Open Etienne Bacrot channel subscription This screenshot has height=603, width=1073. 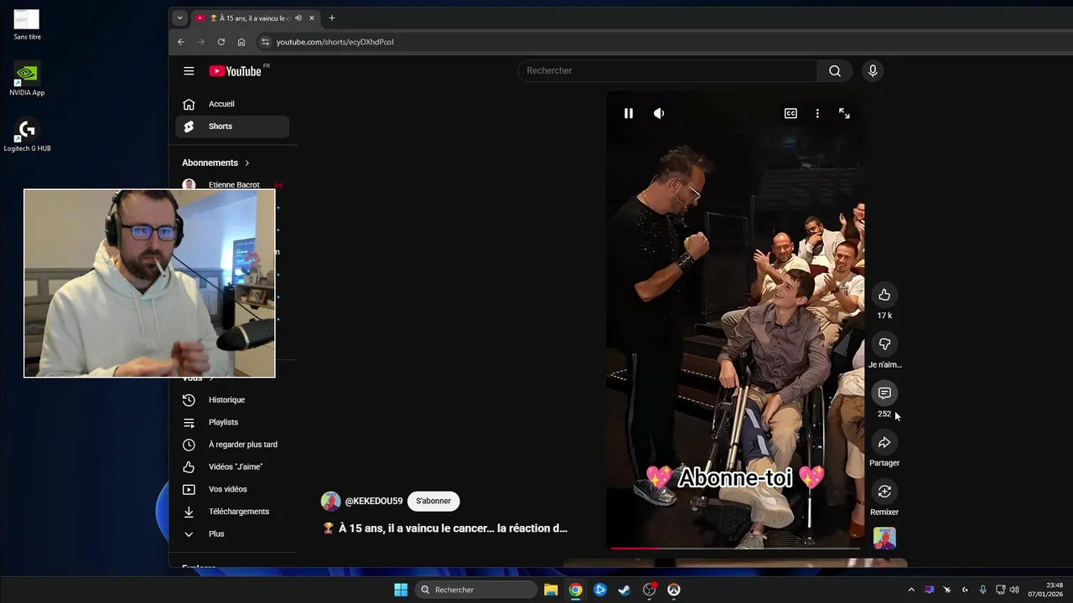click(x=232, y=184)
